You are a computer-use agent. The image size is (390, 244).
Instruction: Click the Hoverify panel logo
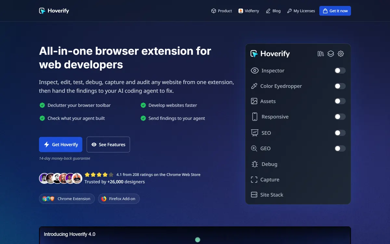(x=270, y=54)
